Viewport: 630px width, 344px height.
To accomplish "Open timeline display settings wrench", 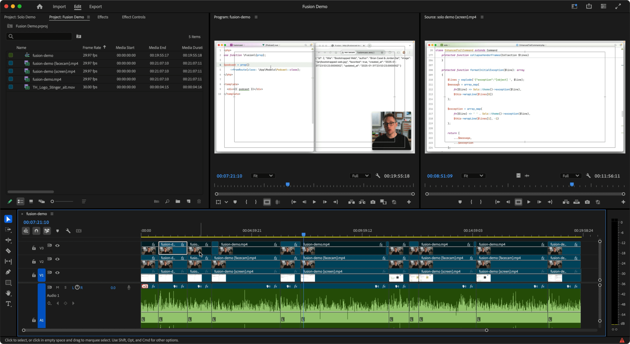I will click(68, 231).
